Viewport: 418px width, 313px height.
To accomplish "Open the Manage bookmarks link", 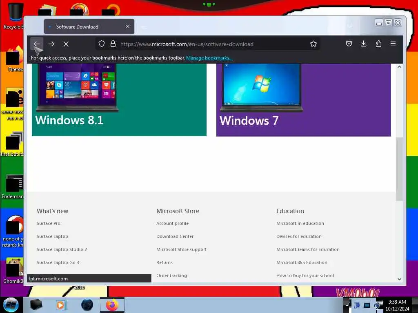I will (x=209, y=58).
